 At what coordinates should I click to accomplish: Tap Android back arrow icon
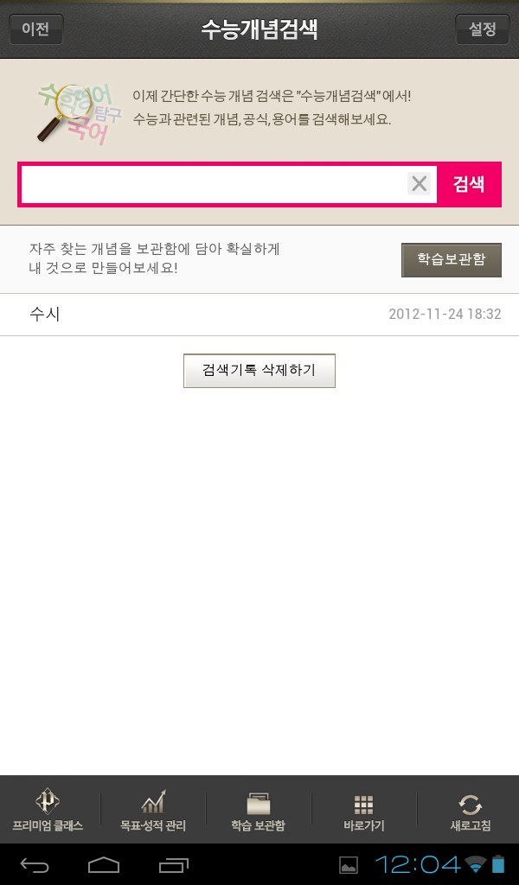point(35,864)
